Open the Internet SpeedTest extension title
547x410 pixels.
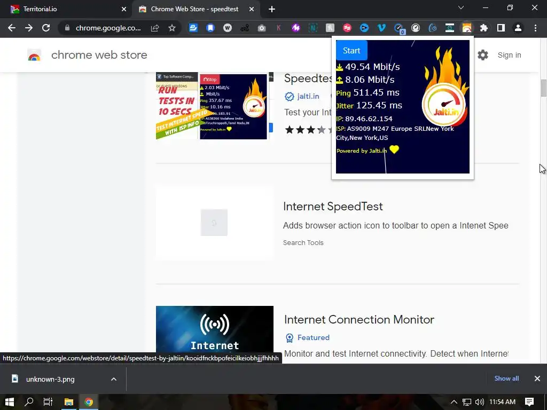tap(333, 207)
